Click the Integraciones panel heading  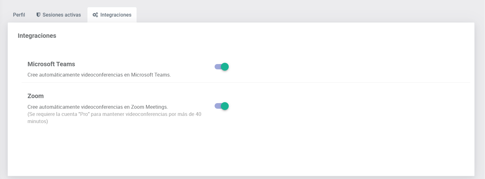37,36
